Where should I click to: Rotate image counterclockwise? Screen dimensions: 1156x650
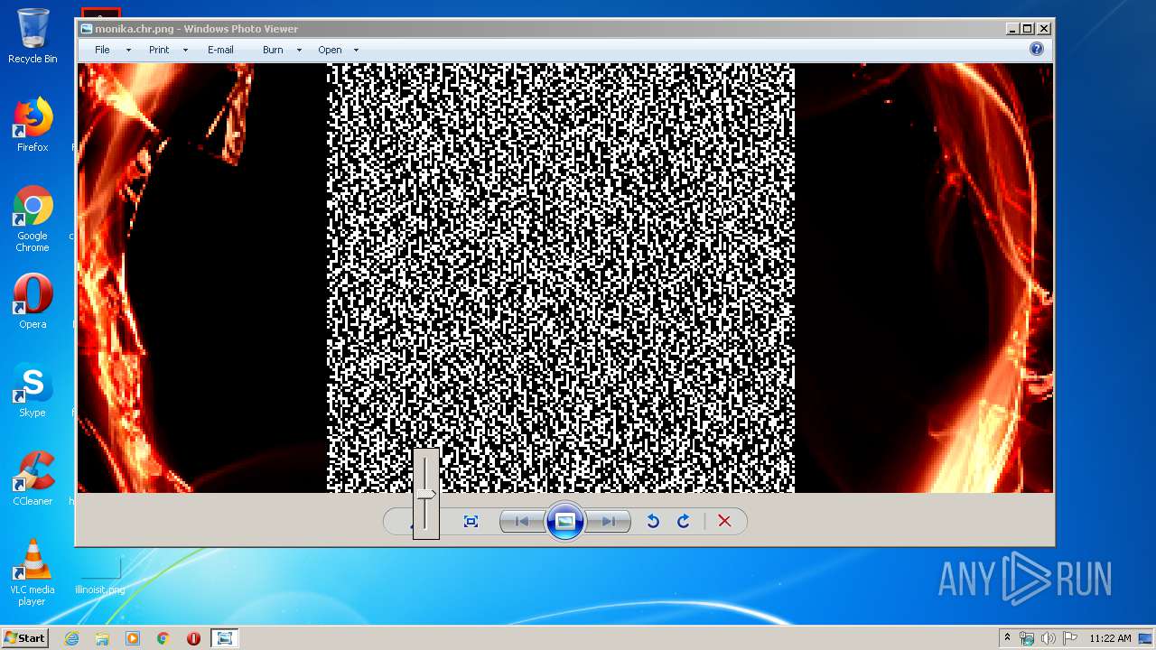[653, 521]
